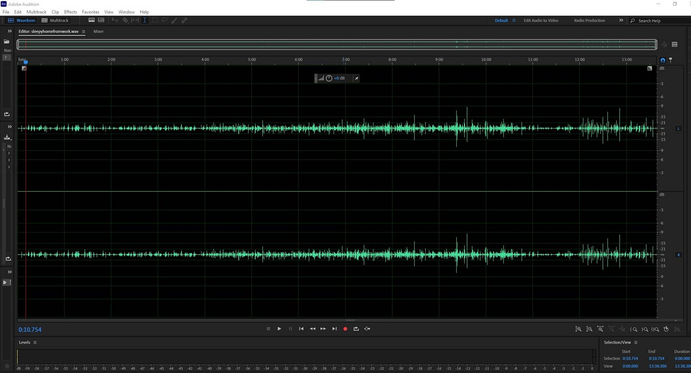The width and height of the screenshot is (691, 373).
Task: Switch to Radio Production workspace
Action: point(589,21)
